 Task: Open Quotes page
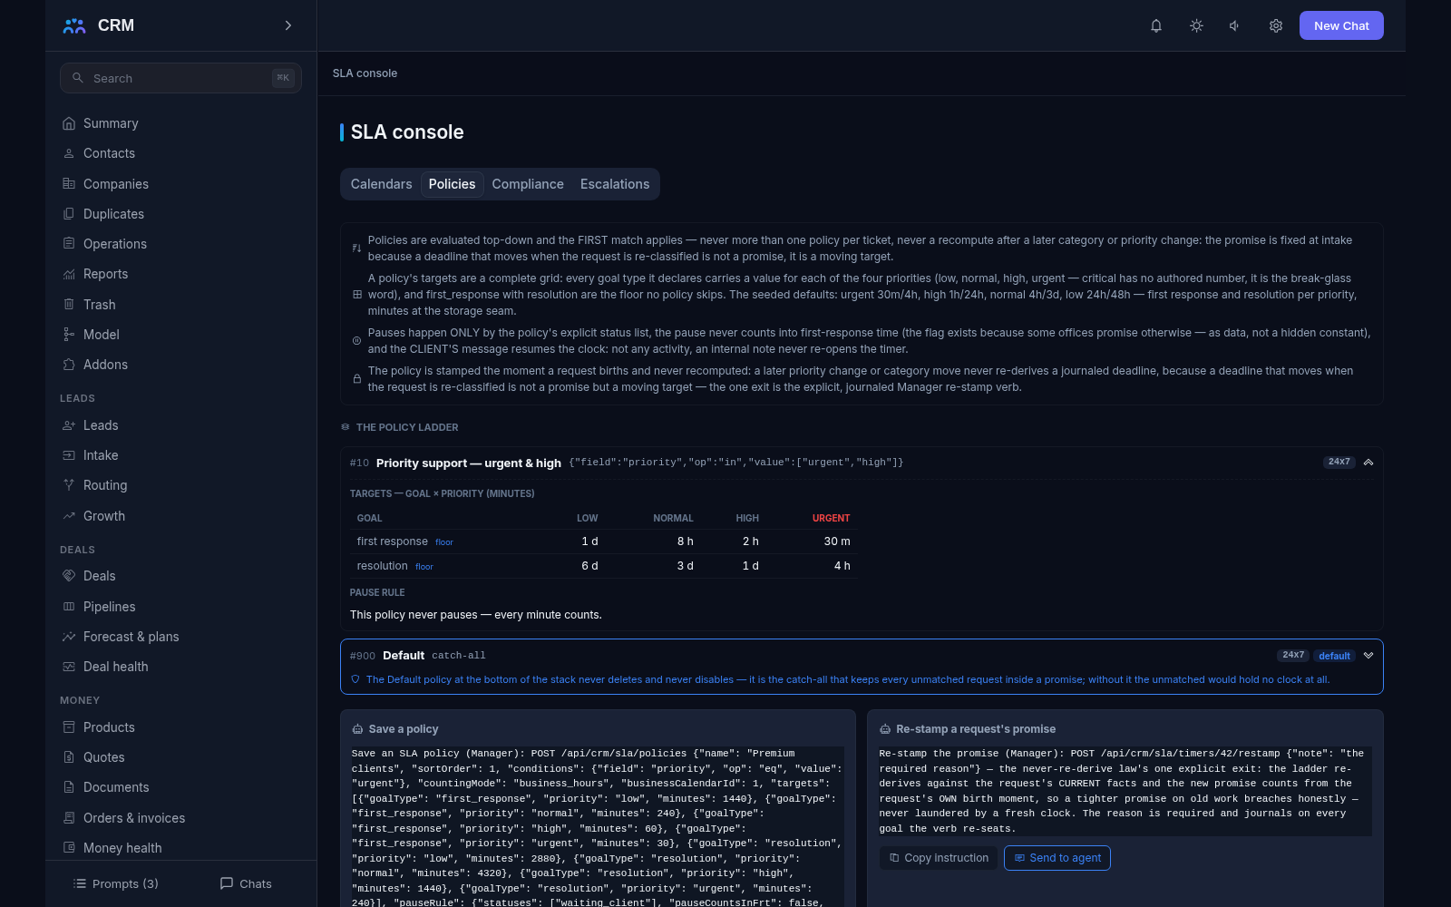180,757
